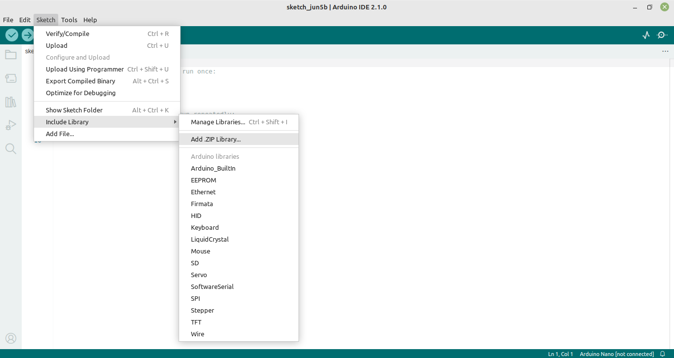Include the SPI library

tap(239, 298)
